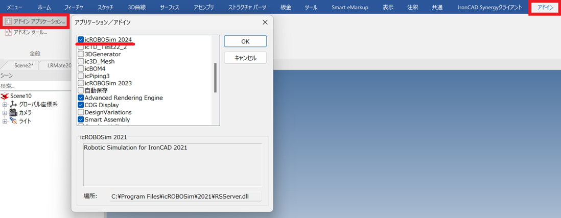Switch to the ホーム ribbon tab
This screenshot has height=218, width=561.
(44, 7)
